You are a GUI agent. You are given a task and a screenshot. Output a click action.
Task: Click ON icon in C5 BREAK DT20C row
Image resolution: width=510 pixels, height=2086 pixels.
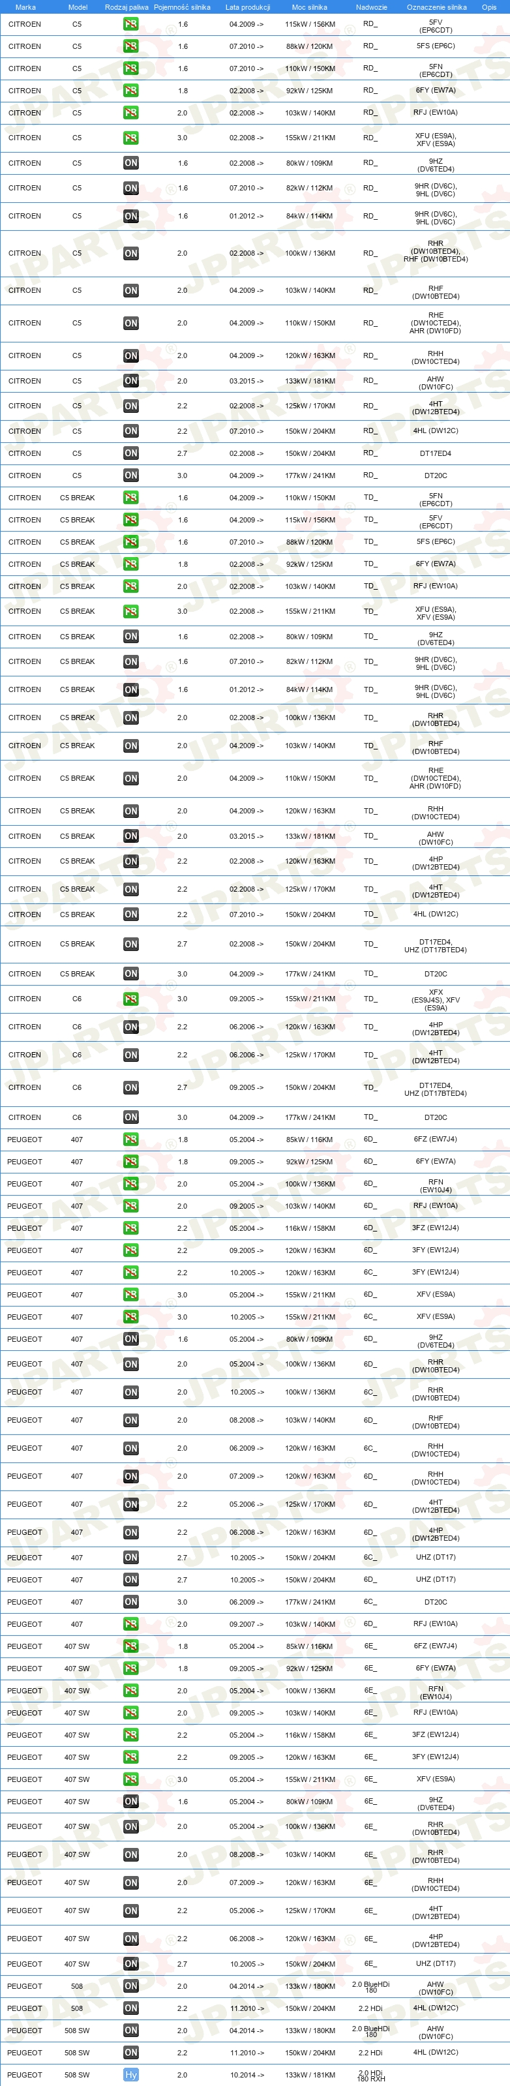(x=130, y=974)
